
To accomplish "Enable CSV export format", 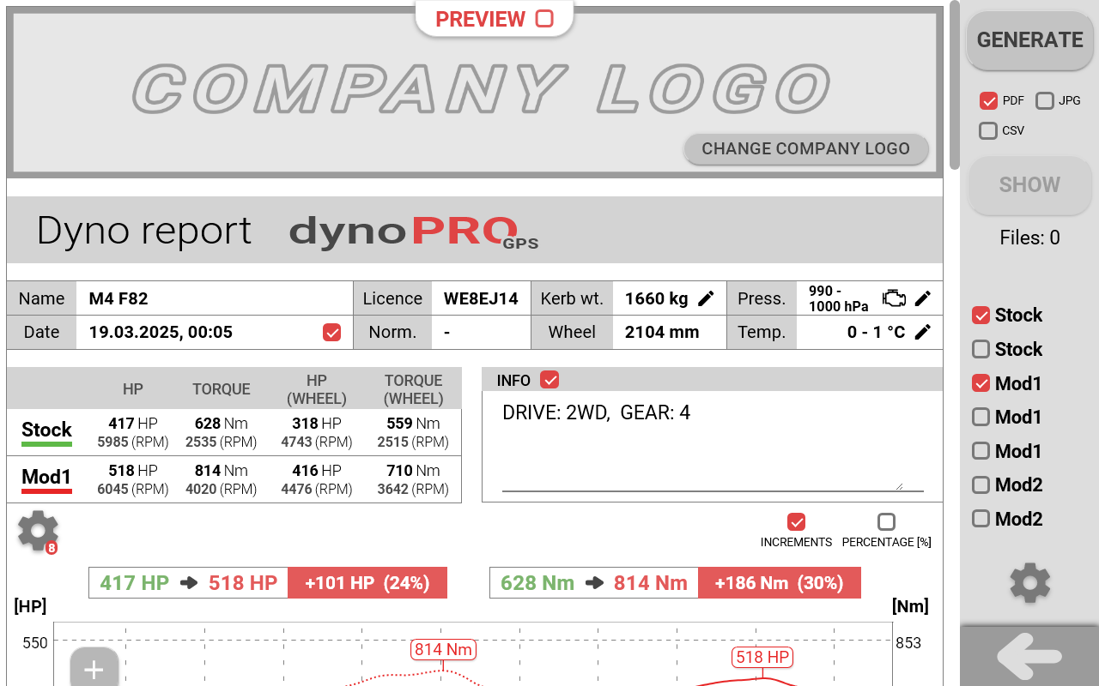I will [x=988, y=131].
